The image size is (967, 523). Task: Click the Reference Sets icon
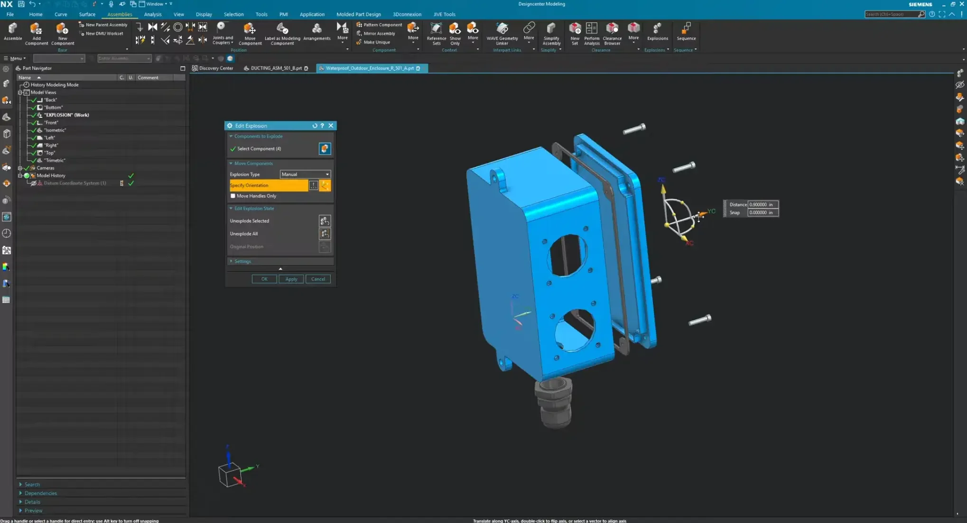point(436,33)
